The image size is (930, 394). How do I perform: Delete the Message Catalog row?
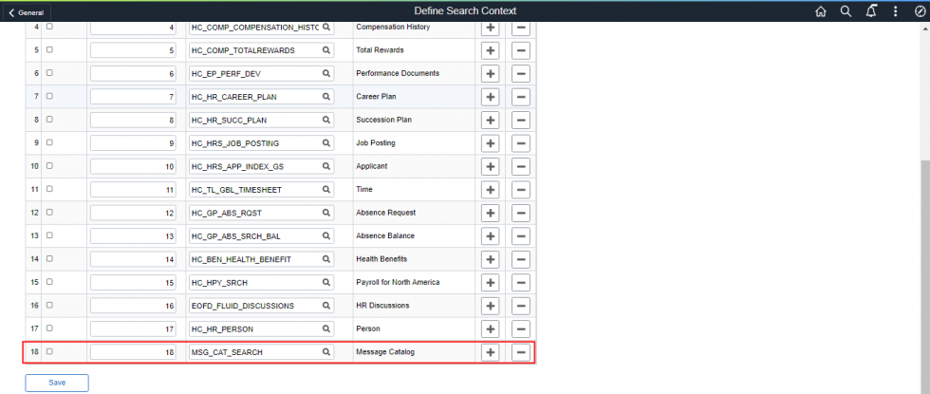coord(521,352)
